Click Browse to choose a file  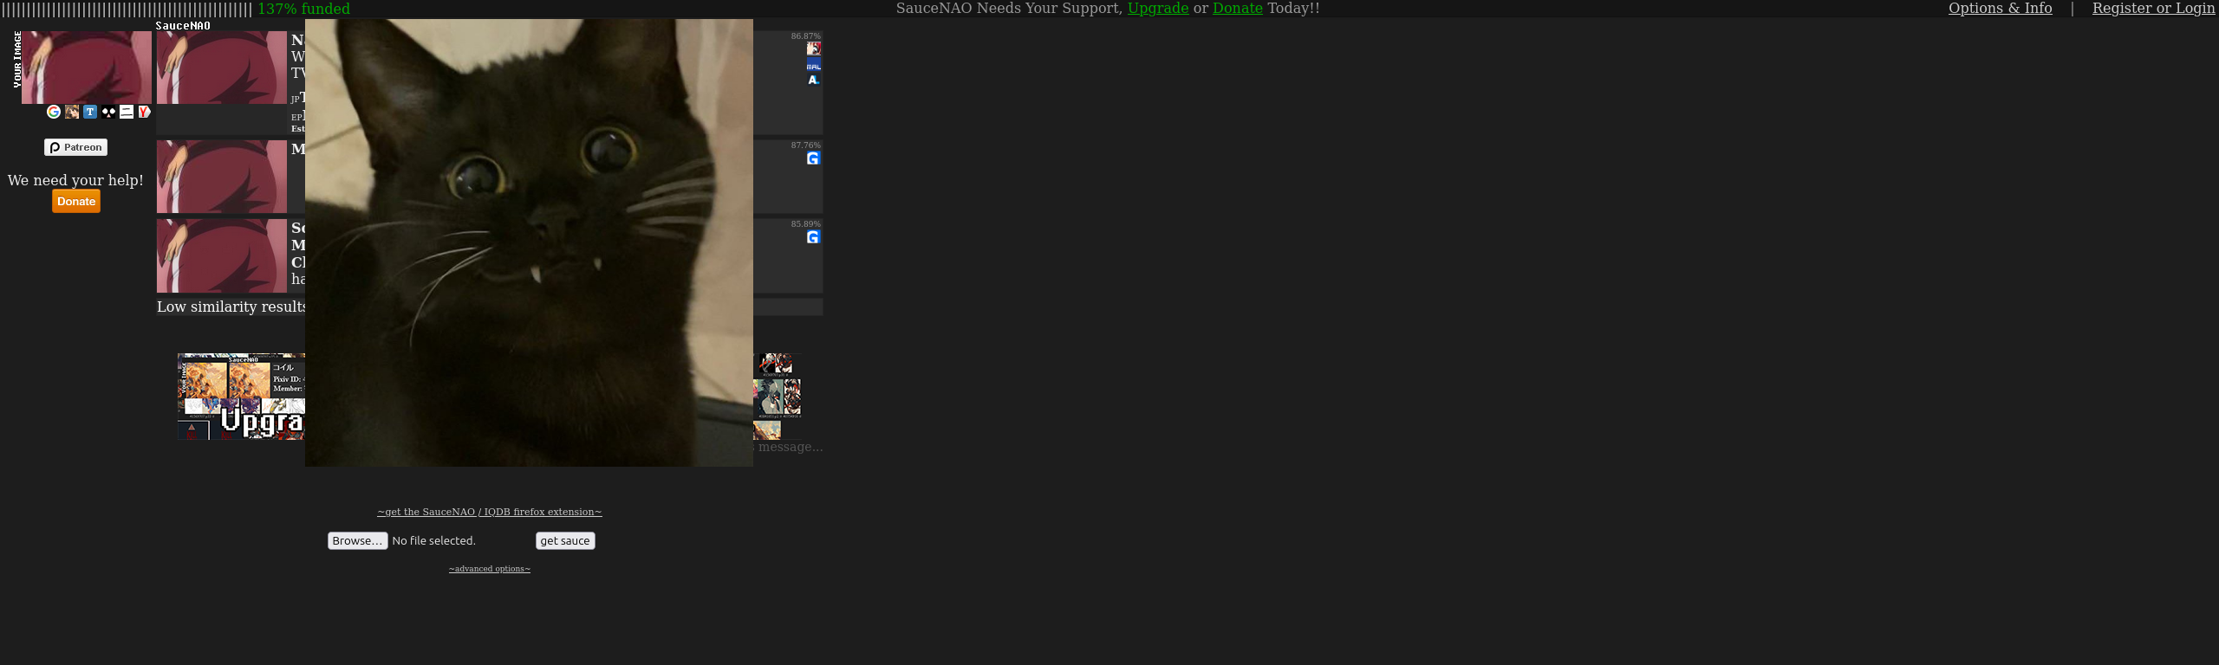coord(357,540)
